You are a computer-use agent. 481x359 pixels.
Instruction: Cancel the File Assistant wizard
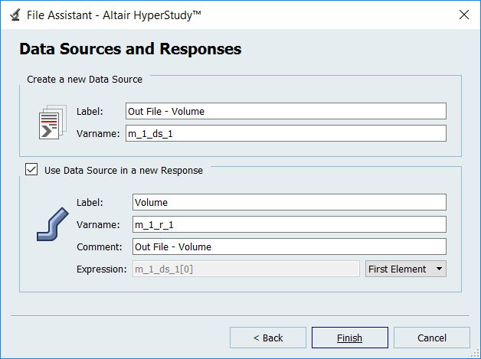[x=431, y=338]
